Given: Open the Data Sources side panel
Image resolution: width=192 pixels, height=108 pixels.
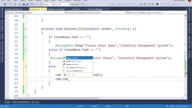Looking at the screenshot, I should pos(2,13).
